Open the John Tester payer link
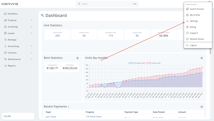This screenshot has height=121, width=214. [51, 117]
